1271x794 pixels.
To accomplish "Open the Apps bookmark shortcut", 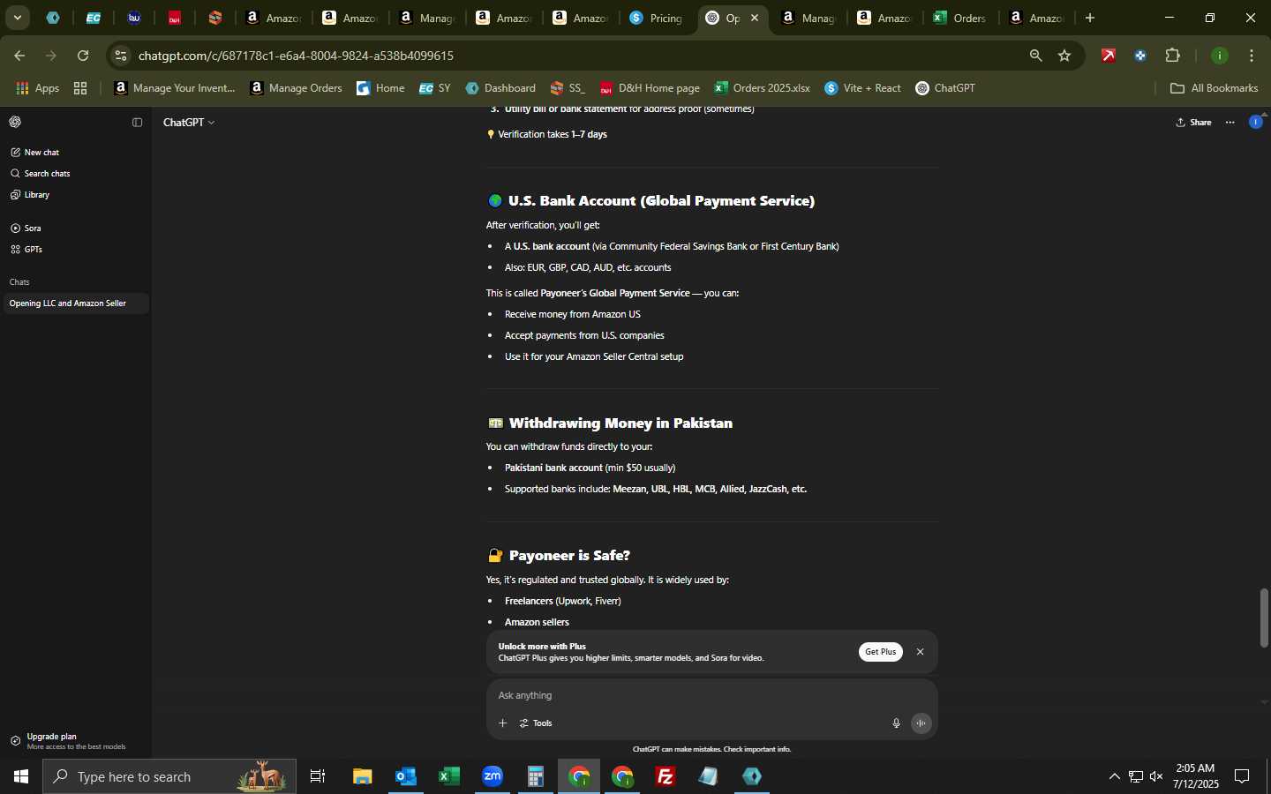I will coord(37,88).
